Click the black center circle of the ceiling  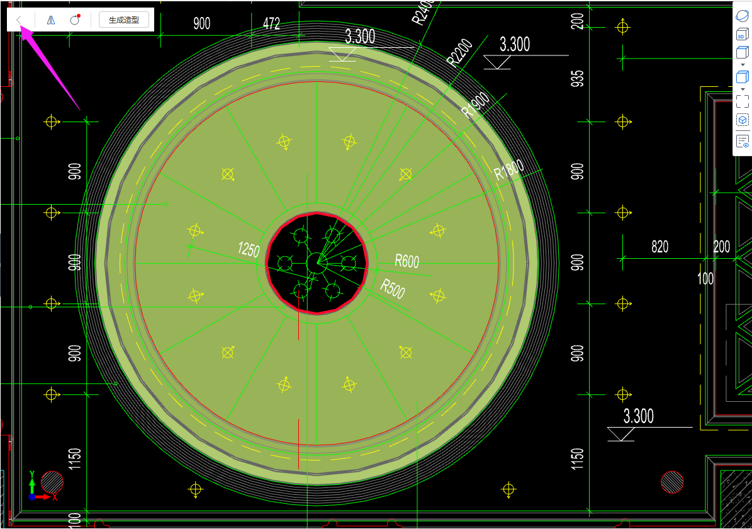(x=316, y=263)
